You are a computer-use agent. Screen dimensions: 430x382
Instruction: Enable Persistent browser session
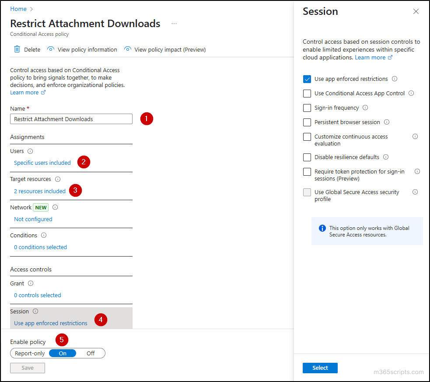(307, 122)
